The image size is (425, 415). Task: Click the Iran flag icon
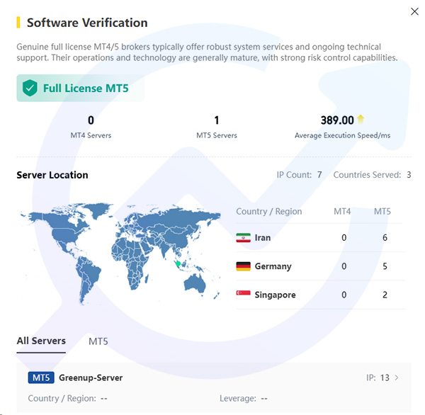tap(243, 238)
